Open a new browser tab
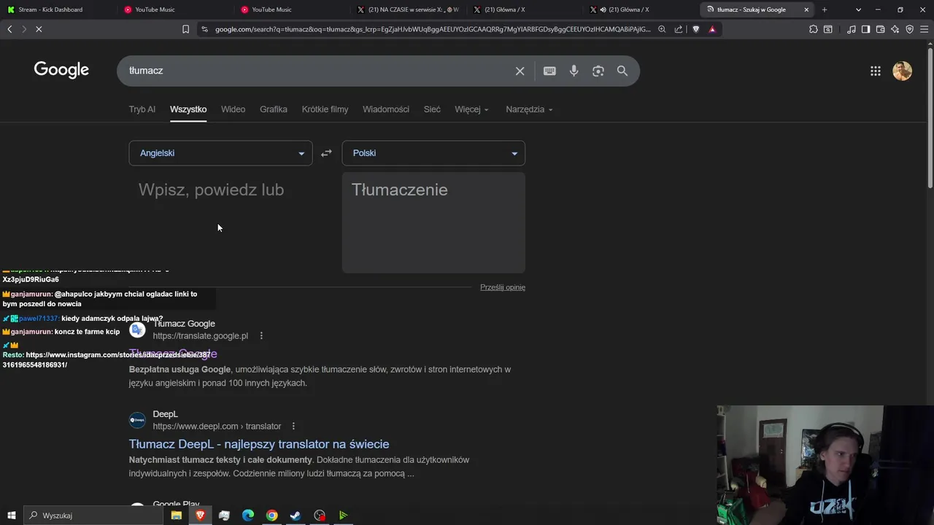934x525 pixels. point(825,9)
